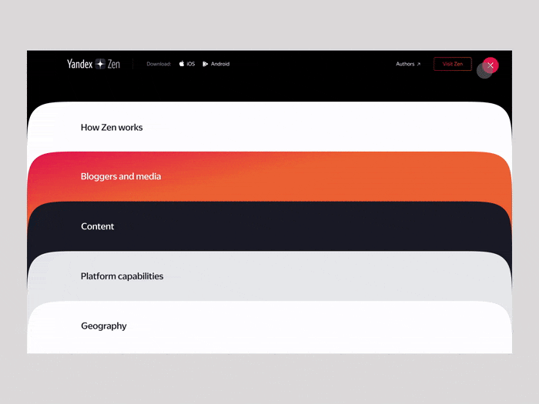Image resolution: width=539 pixels, height=404 pixels.
Task: Open the How Zen works section
Action: coord(269,127)
